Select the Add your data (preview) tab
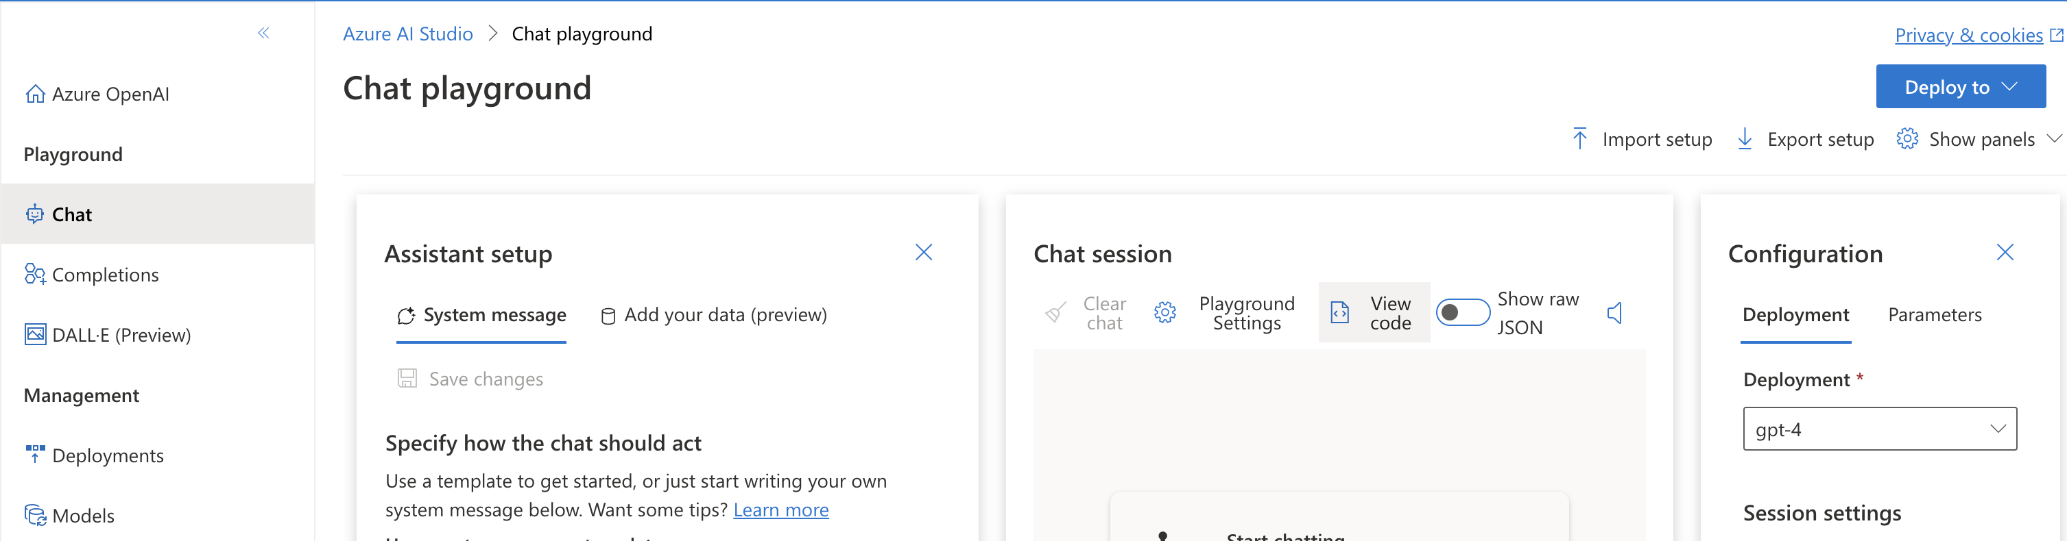 (713, 315)
